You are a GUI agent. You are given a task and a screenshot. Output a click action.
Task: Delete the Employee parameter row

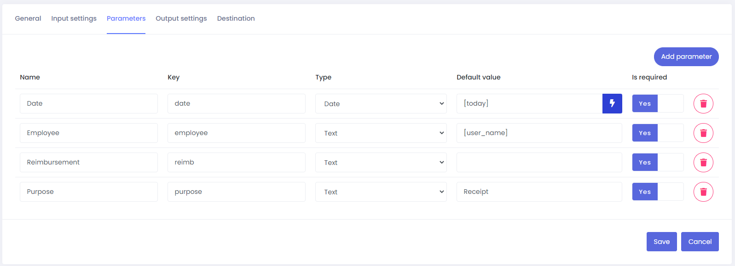click(703, 133)
